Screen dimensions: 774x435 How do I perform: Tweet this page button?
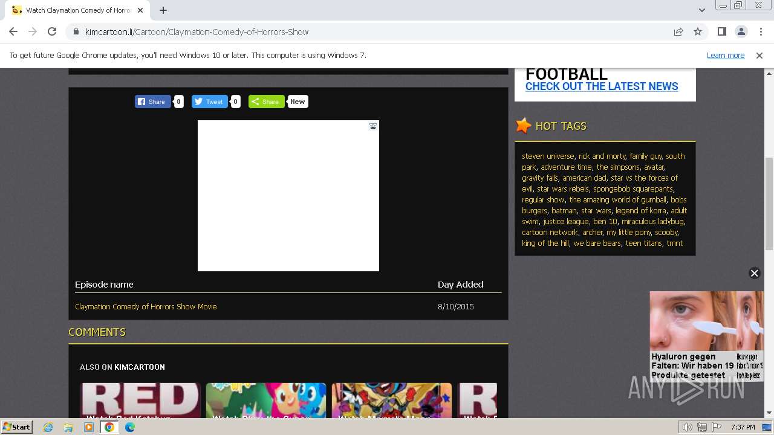209,101
